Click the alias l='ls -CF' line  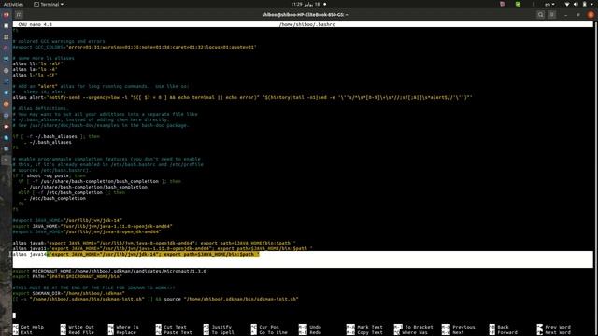point(36,75)
